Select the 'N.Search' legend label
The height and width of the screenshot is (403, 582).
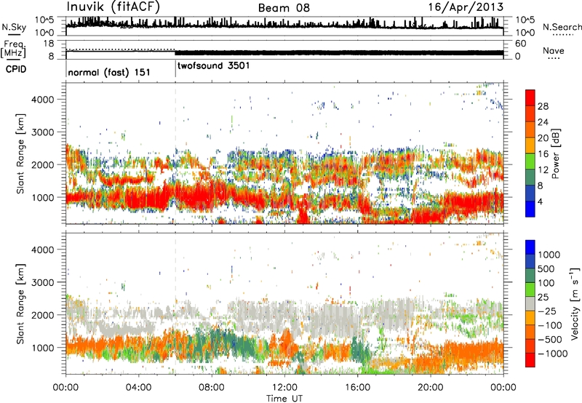[x=562, y=27]
